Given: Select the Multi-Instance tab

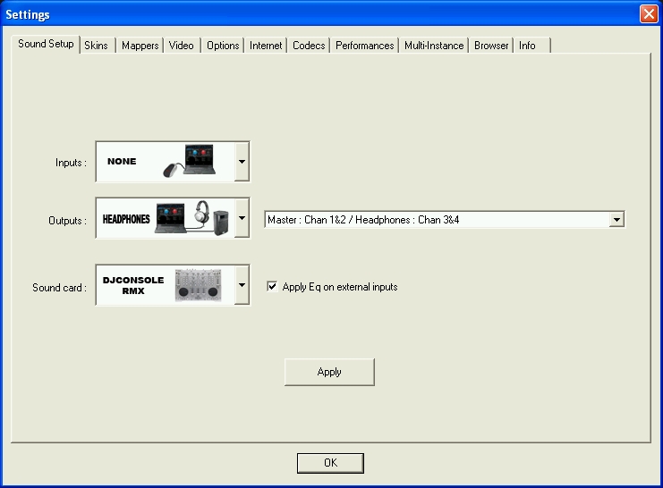Looking at the screenshot, I should [x=434, y=46].
